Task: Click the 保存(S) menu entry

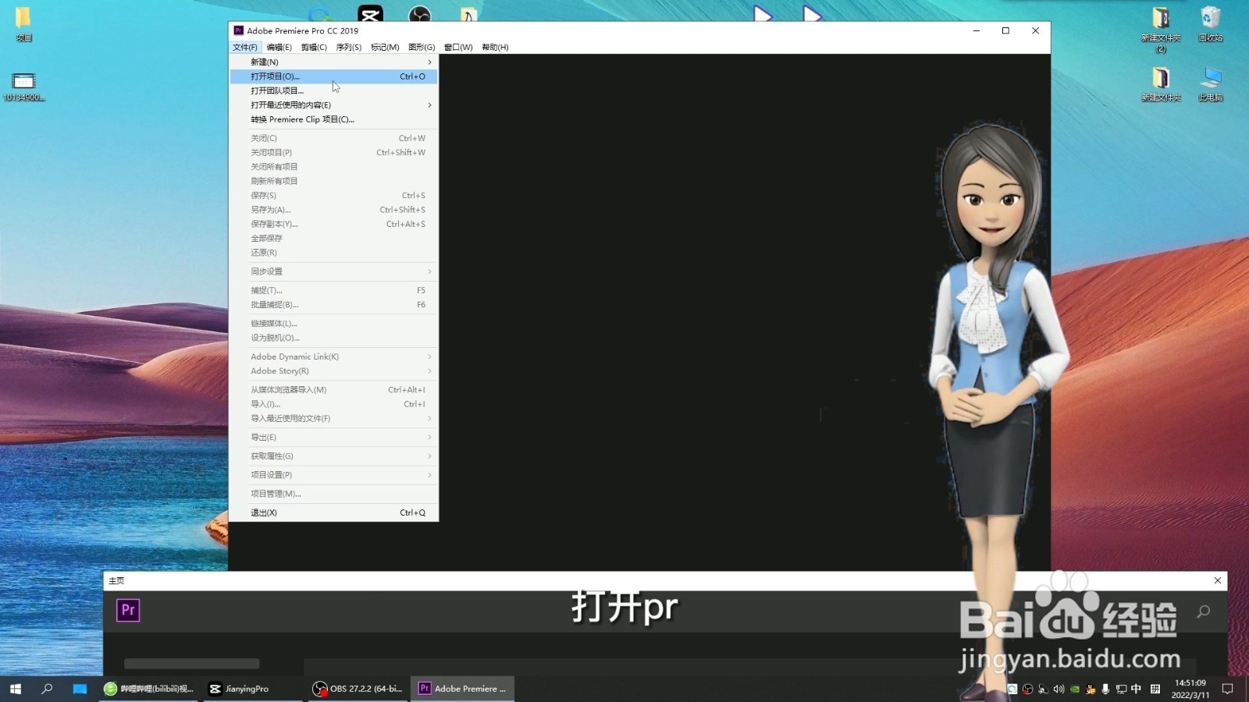Action: 333,195
